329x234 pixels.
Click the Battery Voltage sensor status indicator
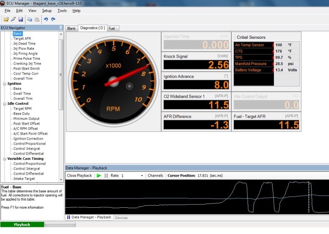(273, 70)
